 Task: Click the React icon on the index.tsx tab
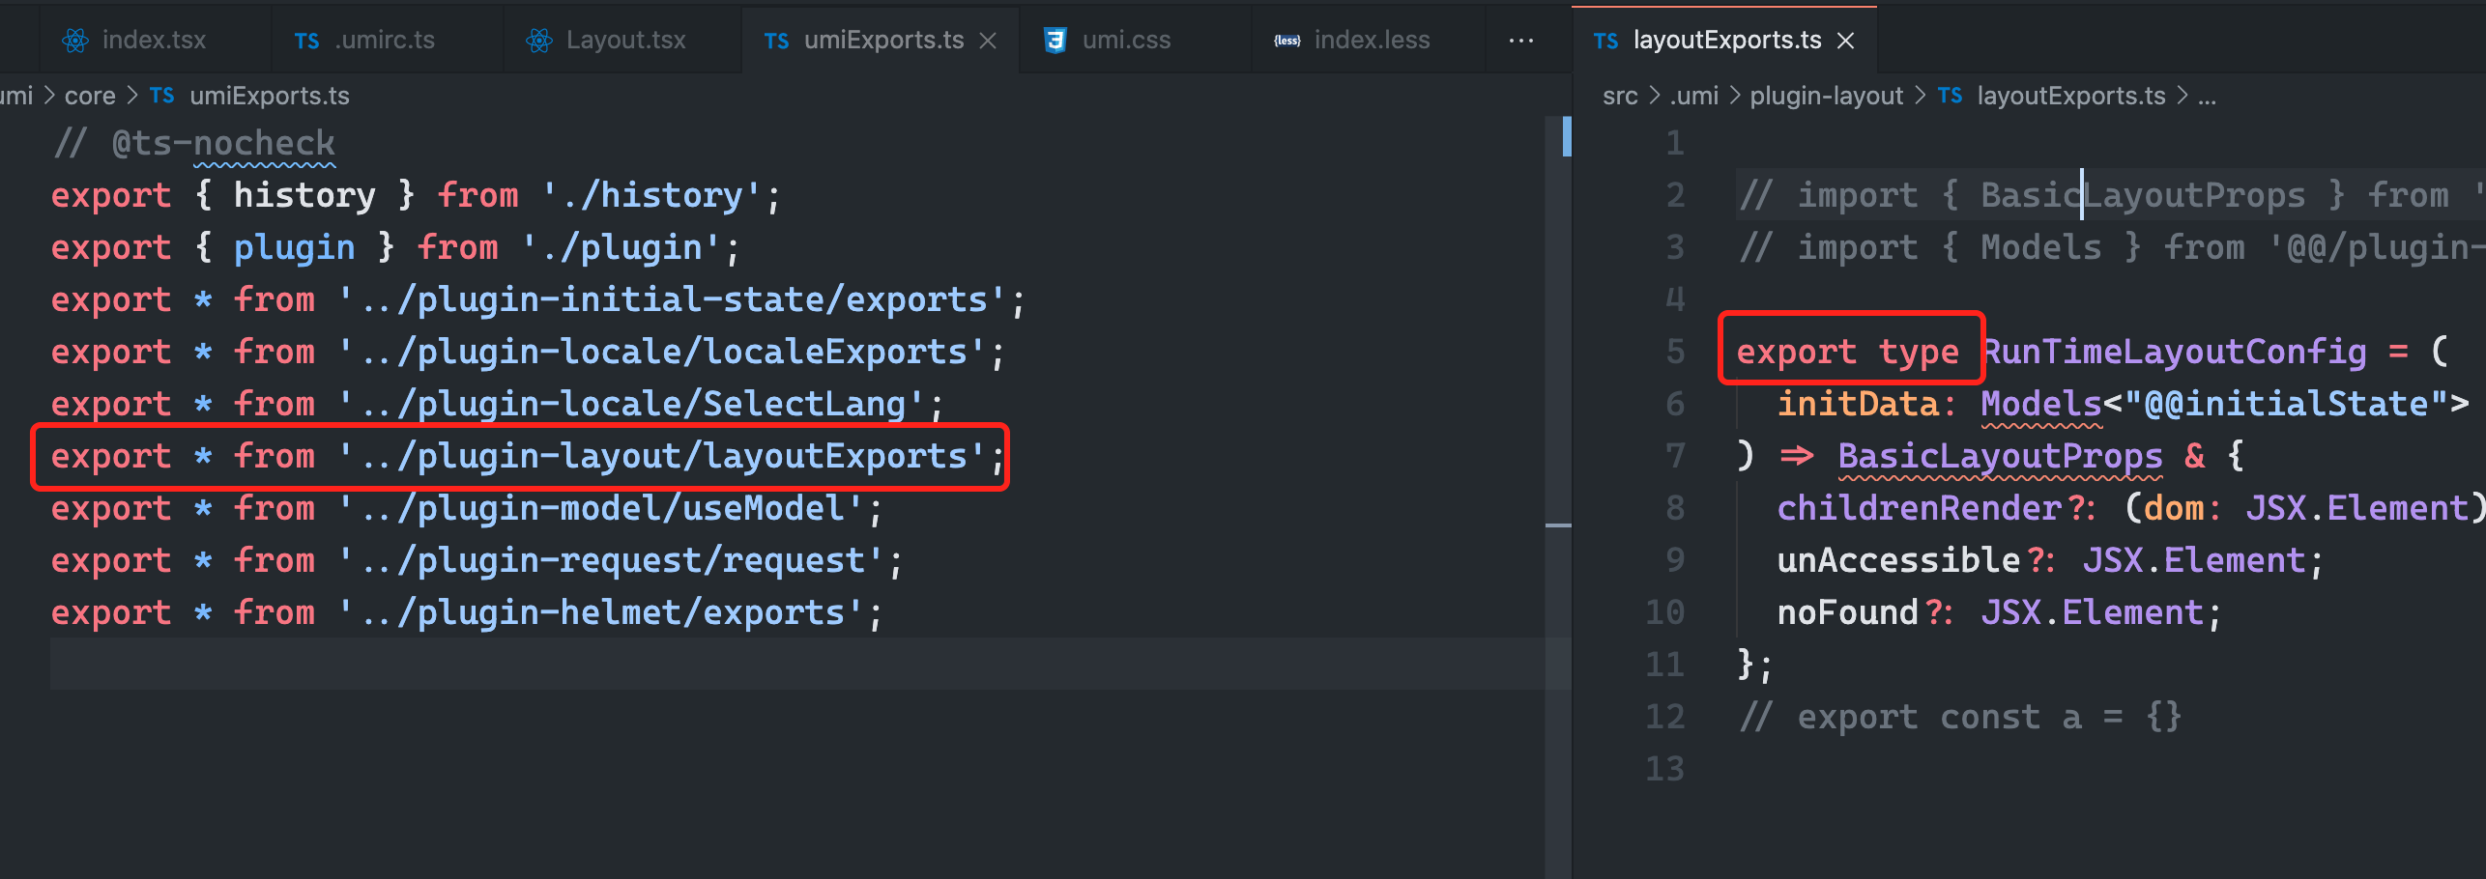[x=75, y=40]
